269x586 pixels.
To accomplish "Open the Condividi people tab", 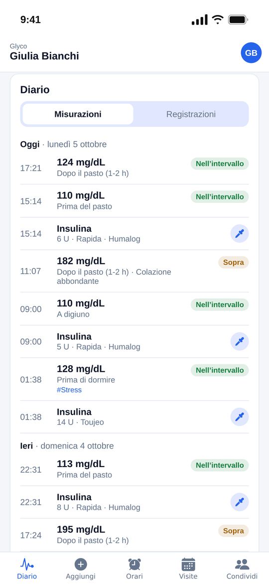I will tap(242, 569).
